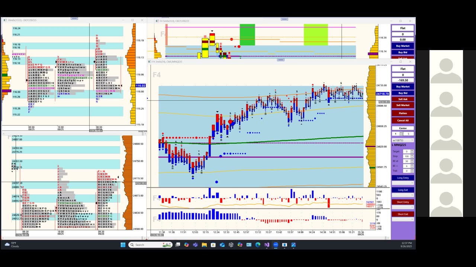Click the blue Long Exit button
476x267 pixels.
(403, 190)
